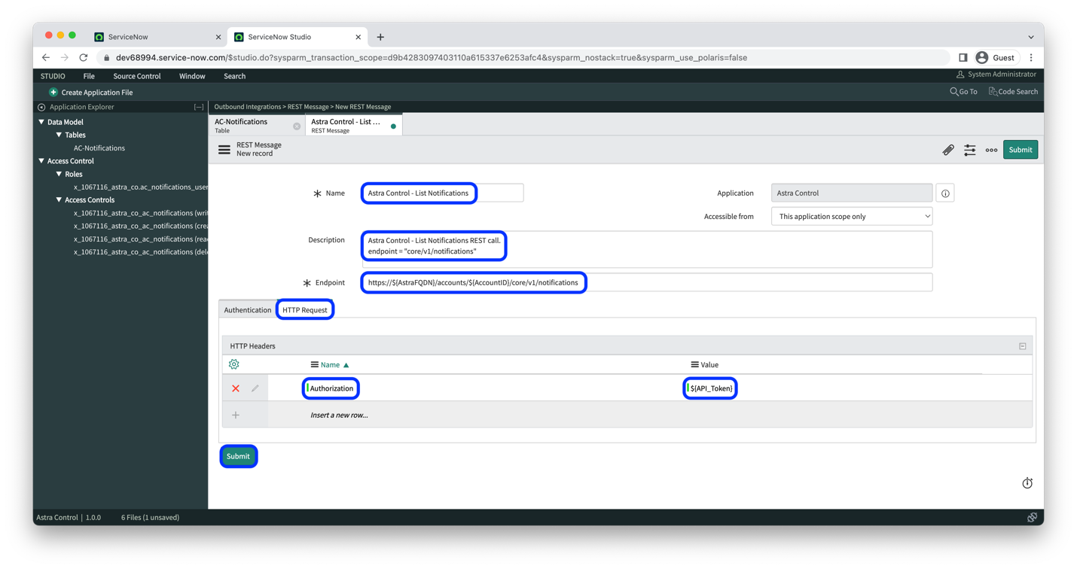Viewport: 1077px width, 569px height.
Task: Click the plus icon to insert row
Action: coord(236,415)
